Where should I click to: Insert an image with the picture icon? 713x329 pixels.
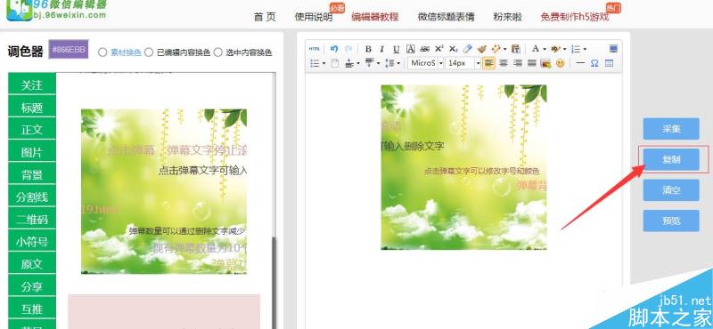pyautogui.click(x=545, y=63)
